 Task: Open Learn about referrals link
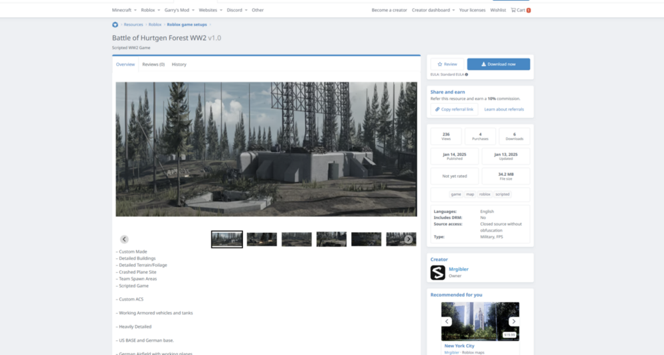coord(504,109)
